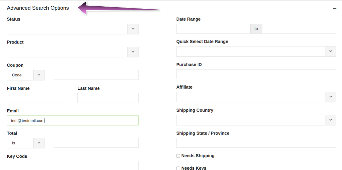This screenshot has height=170, width=342.
Task: Click the Email field containing test@testmail.com
Action: [73, 120]
